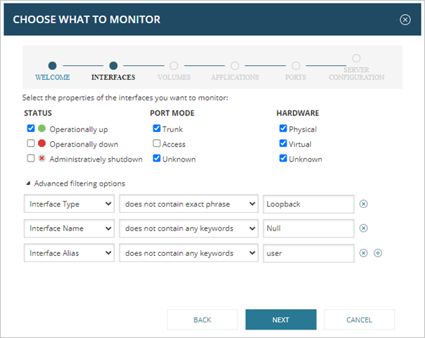Viewport: 425px width, 338px height.
Task: Uncheck the Physical hardware checkbox
Action: pos(283,129)
